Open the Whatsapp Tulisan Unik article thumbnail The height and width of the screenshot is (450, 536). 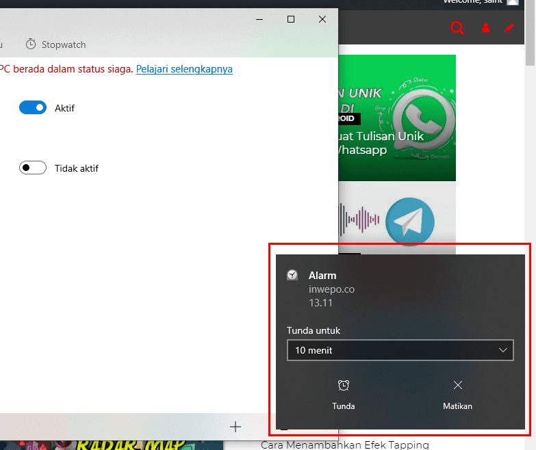(x=397, y=118)
